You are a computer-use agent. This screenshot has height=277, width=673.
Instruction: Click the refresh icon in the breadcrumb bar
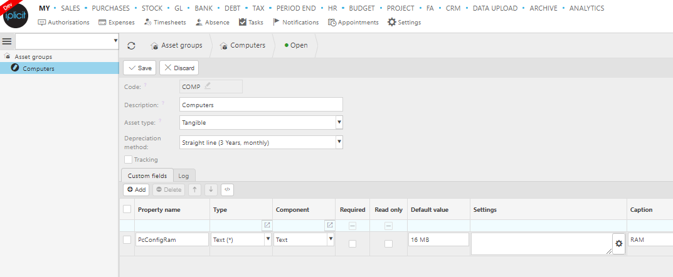[x=131, y=46]
